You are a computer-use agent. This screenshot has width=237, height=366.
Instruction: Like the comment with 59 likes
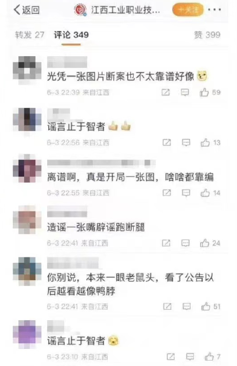tap(204, 93)
